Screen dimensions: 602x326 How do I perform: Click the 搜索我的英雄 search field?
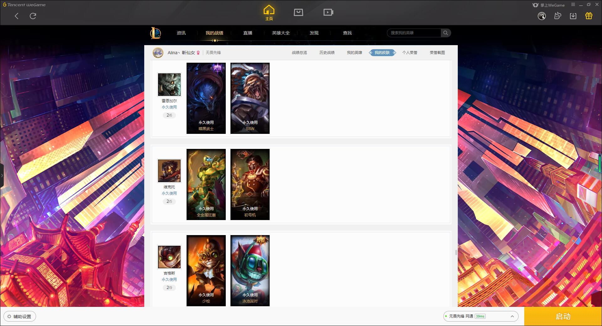pos(414,33)
